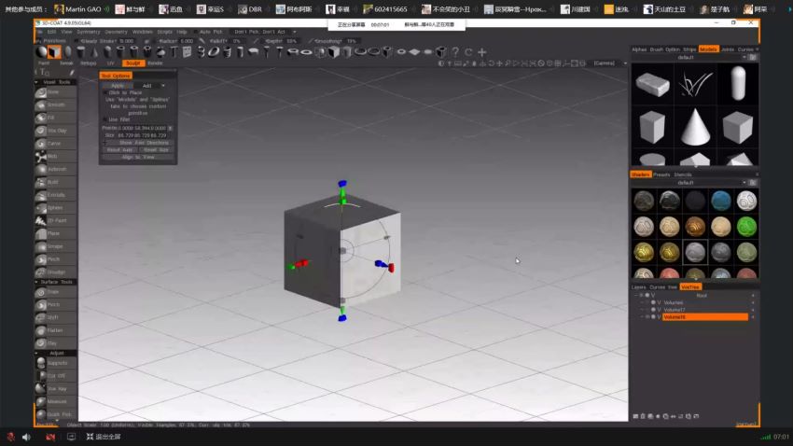Click the Align to View button
Image resolution: width=793 pixels, height=446 pixels.
point(138,157)
